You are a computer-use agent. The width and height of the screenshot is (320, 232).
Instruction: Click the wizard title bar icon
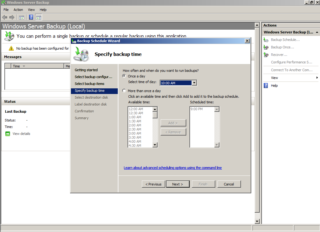(74, 41)
